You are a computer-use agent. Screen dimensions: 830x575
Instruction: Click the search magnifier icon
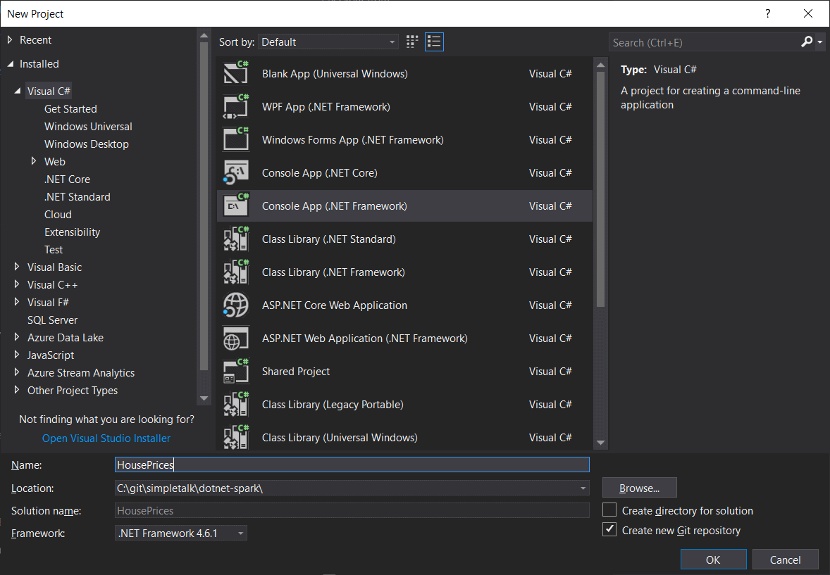806,42
